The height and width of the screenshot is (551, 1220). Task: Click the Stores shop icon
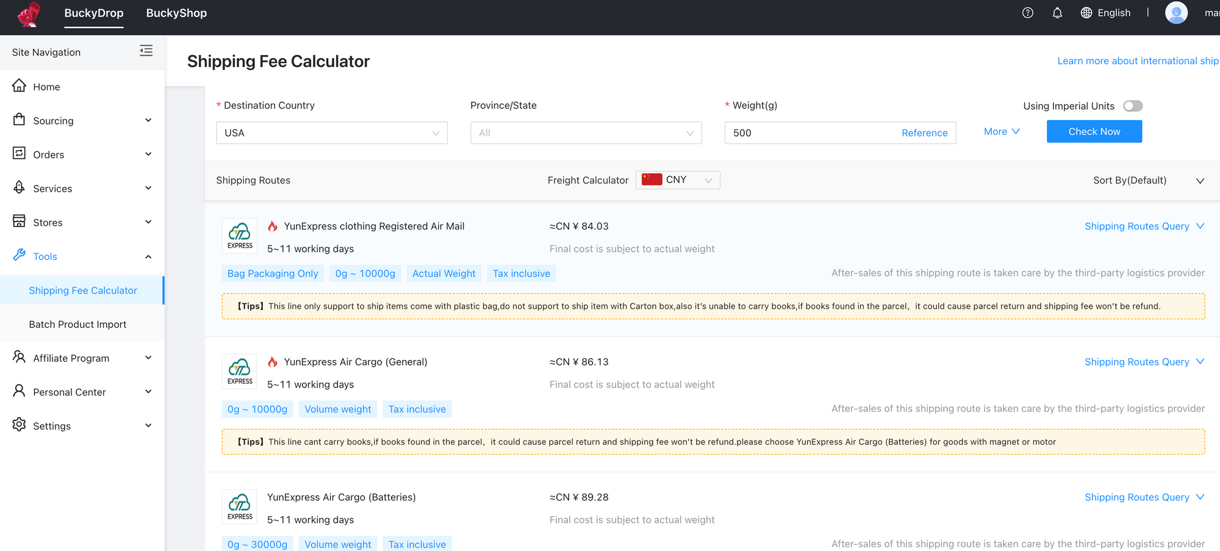click(20, 221)
